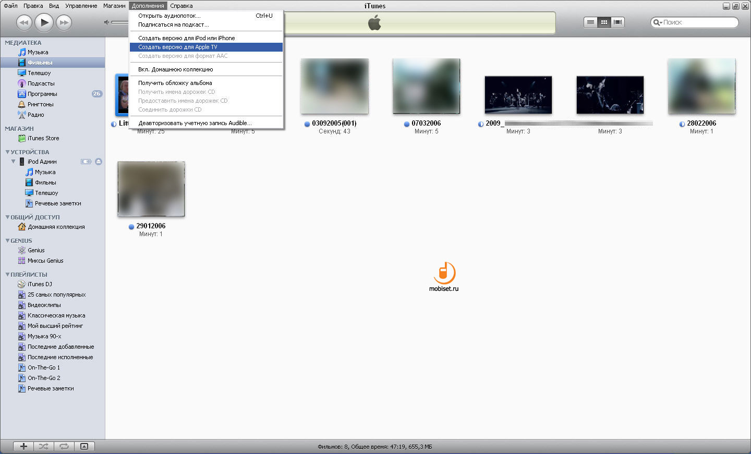Viewport: 751px width, 454px height.
Task: Open the Телешоу library item
Action: 39,73
